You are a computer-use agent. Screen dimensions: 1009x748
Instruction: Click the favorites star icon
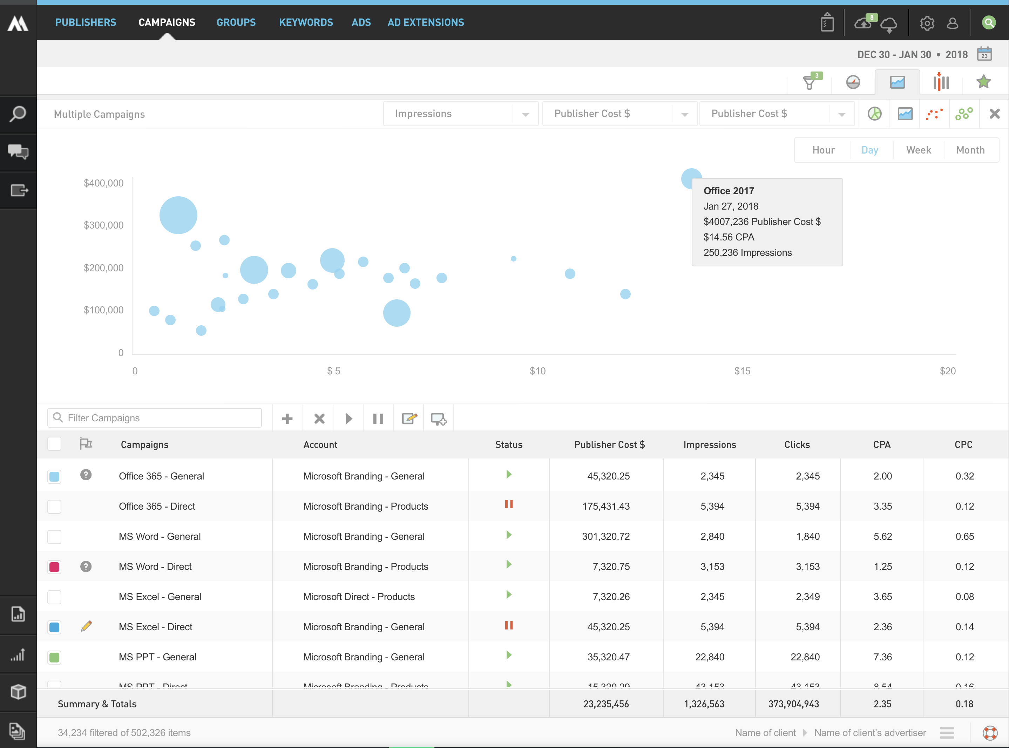pyautogui.click(x=983, y=82)
